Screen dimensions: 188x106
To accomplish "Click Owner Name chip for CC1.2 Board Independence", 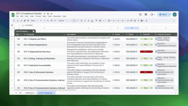I will (116, 45).
